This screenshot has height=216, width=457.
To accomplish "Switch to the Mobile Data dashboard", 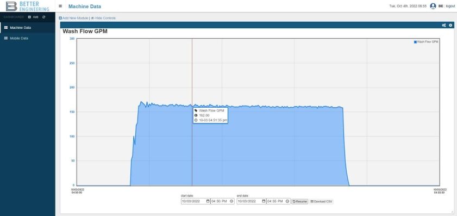I will (27, 38).
